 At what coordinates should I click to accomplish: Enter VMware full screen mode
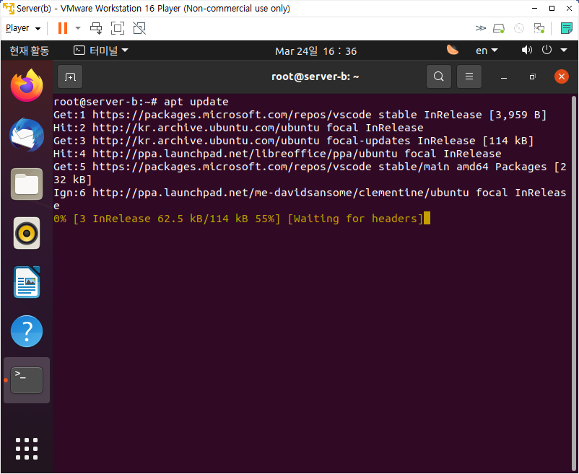point(118,28)
